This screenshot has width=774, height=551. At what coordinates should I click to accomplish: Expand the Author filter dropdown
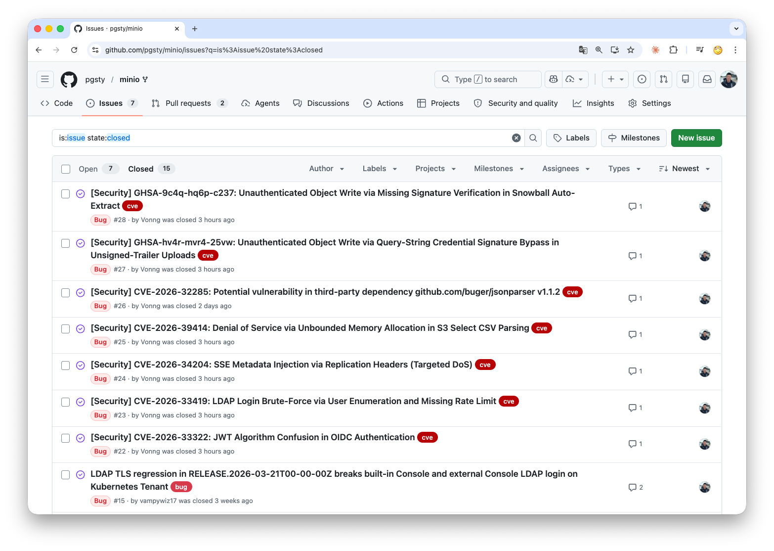[326, 169]
